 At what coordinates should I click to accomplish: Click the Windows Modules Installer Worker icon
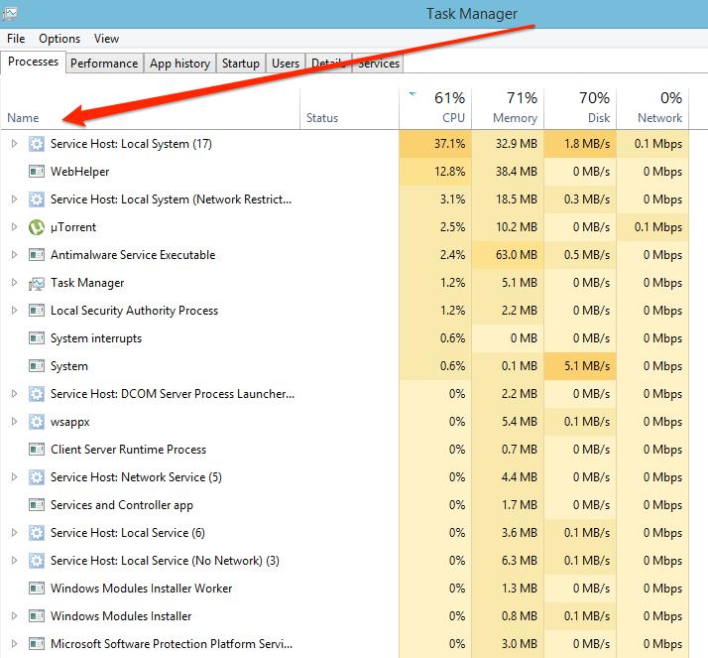click(x=37, y=589)
